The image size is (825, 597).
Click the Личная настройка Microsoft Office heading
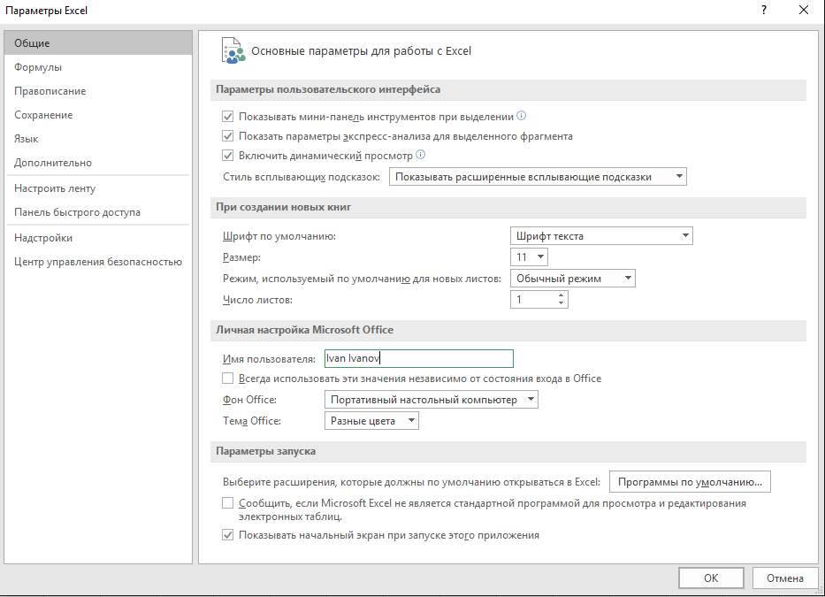305,330
